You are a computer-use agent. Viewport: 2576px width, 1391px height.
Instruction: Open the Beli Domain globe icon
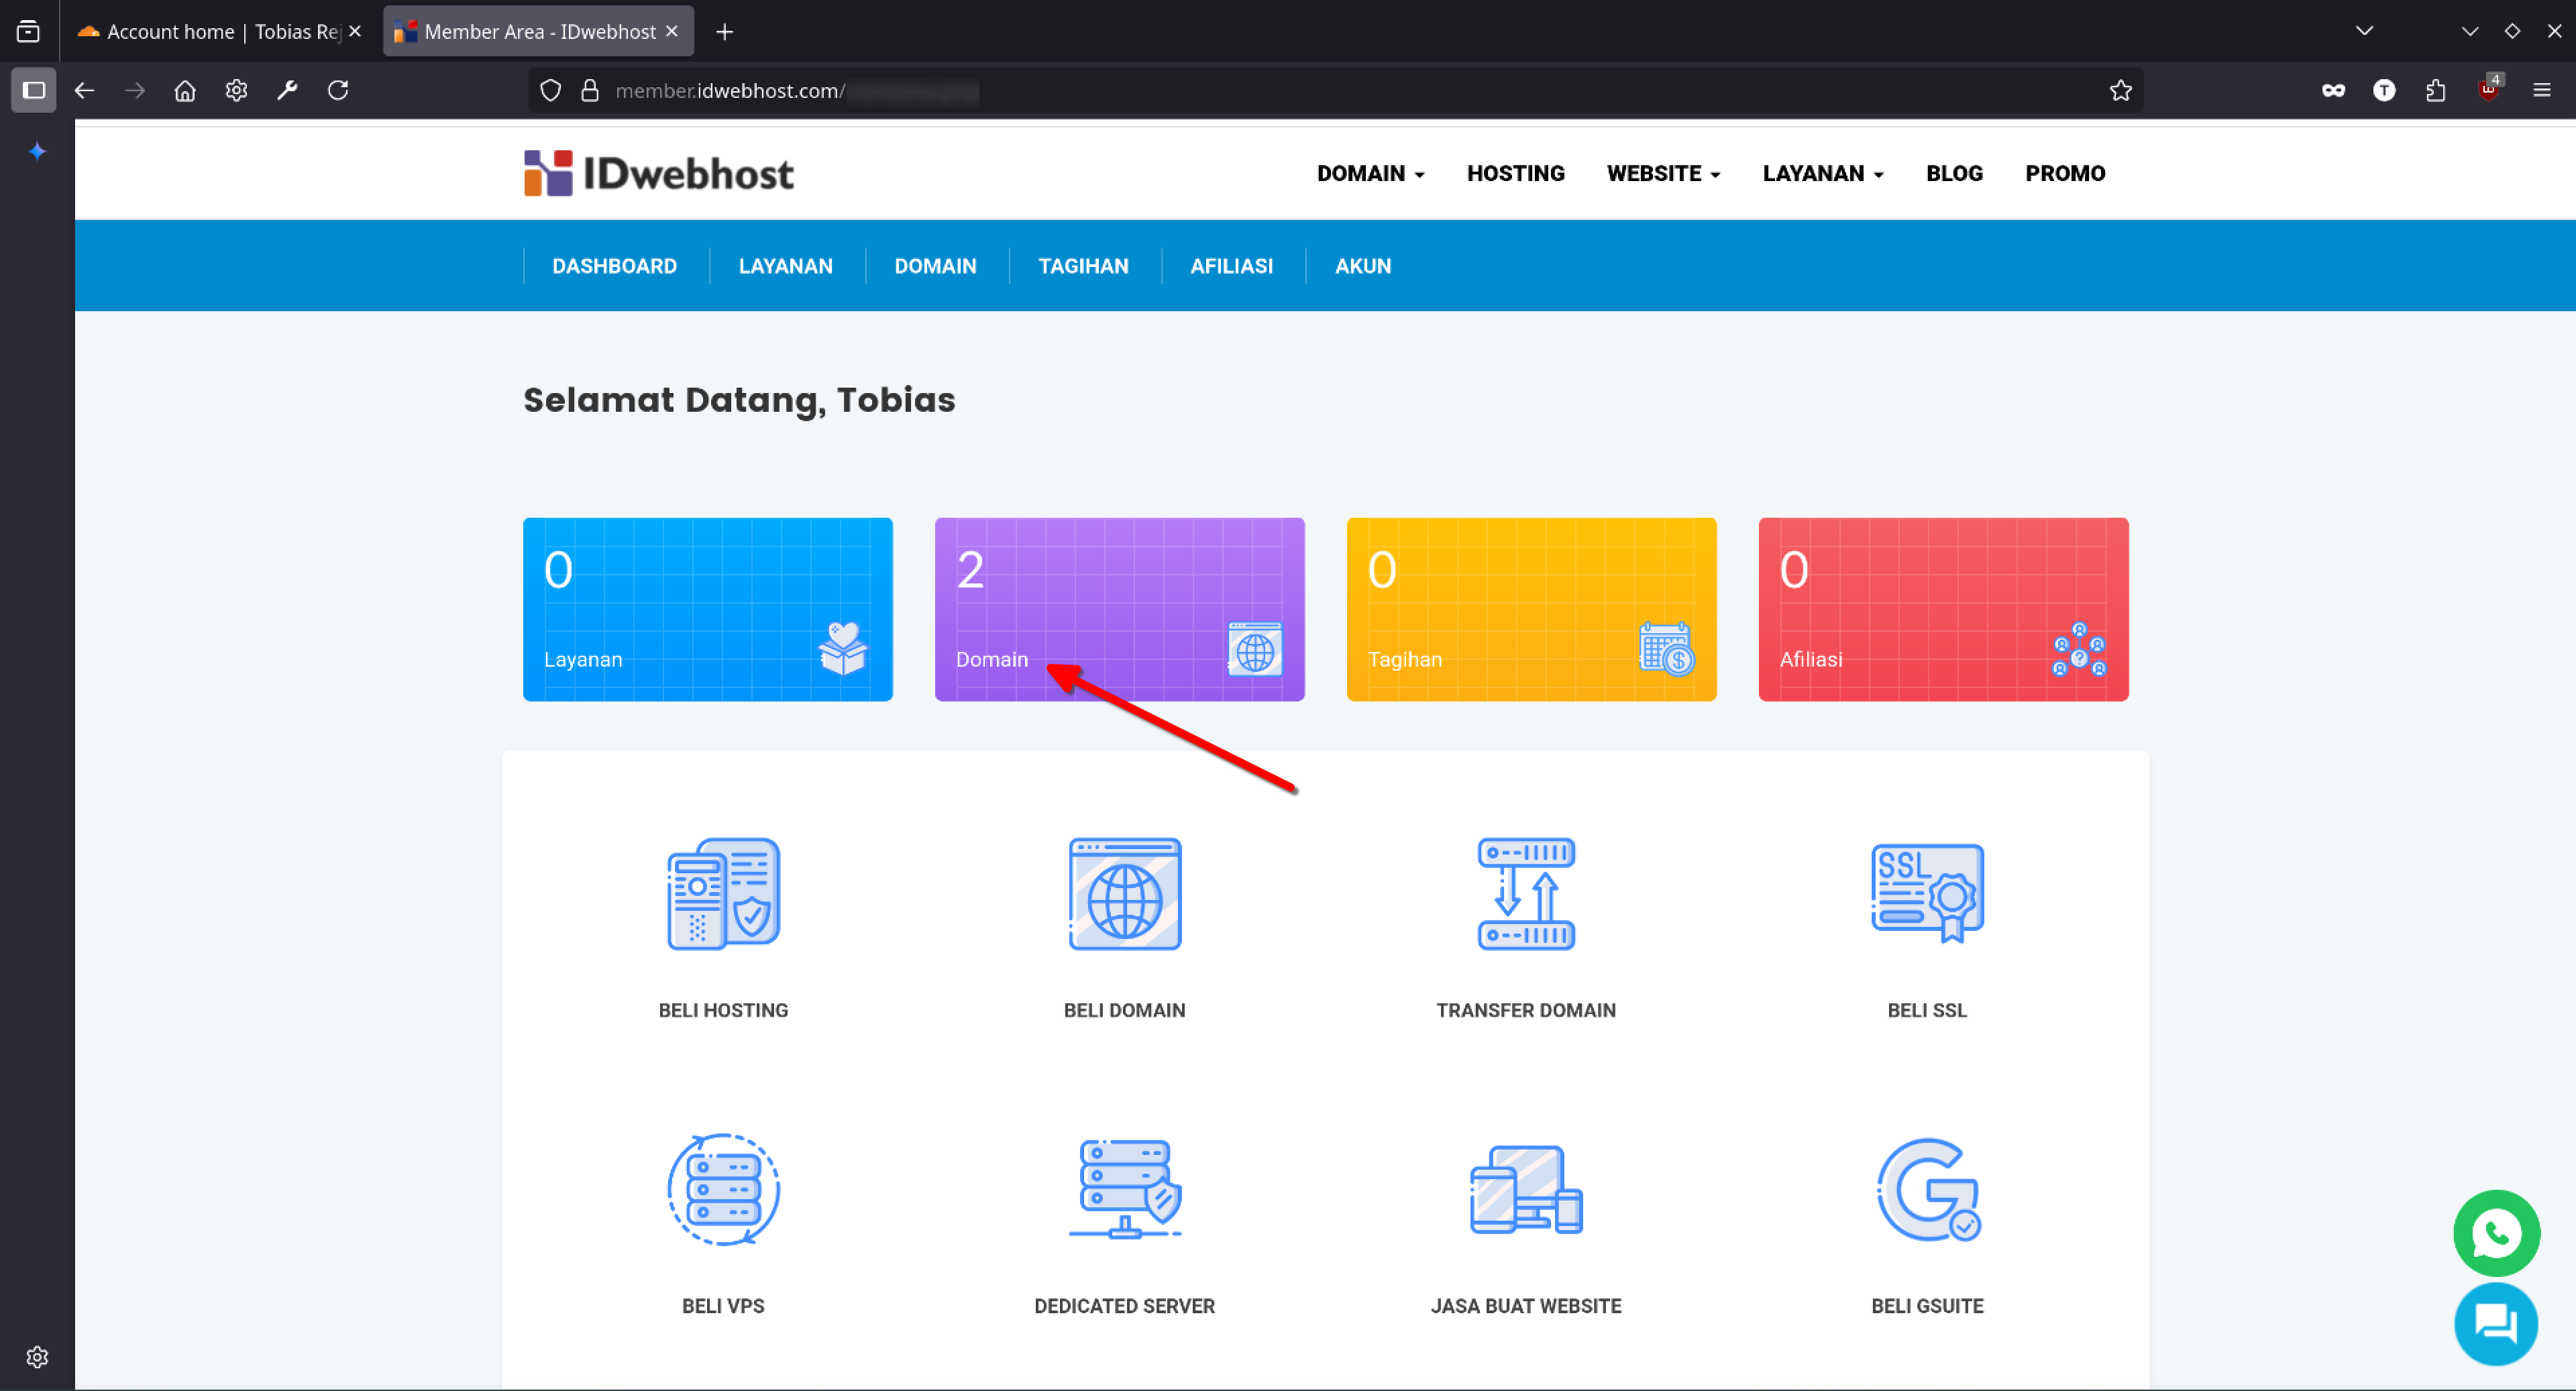[1124, 893]
